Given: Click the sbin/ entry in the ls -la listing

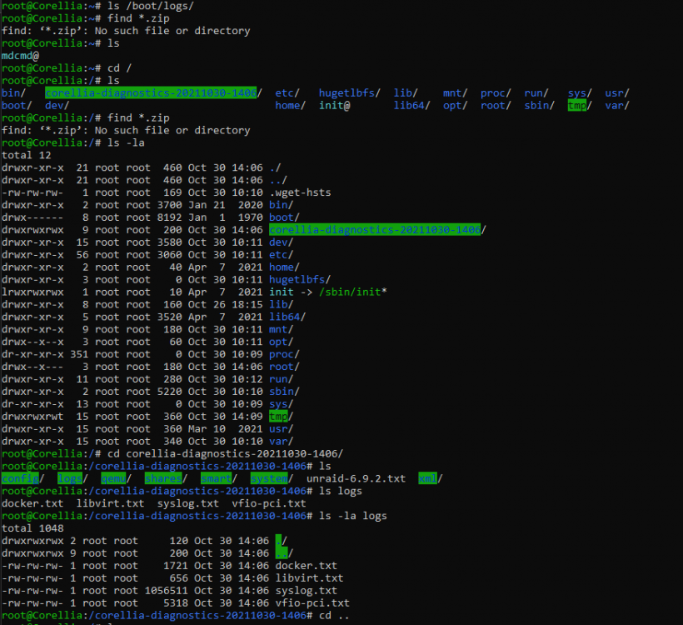Looking at the screenshot, I should click(x=284, y=392).
